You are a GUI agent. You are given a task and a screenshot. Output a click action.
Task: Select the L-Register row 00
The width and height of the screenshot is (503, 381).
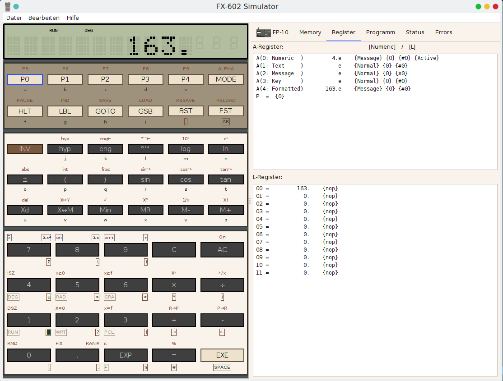(x=297, y=188)
